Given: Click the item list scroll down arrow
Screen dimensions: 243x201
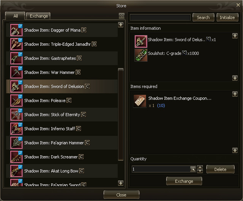Looking at the screenshot, I should pos(121,183).
